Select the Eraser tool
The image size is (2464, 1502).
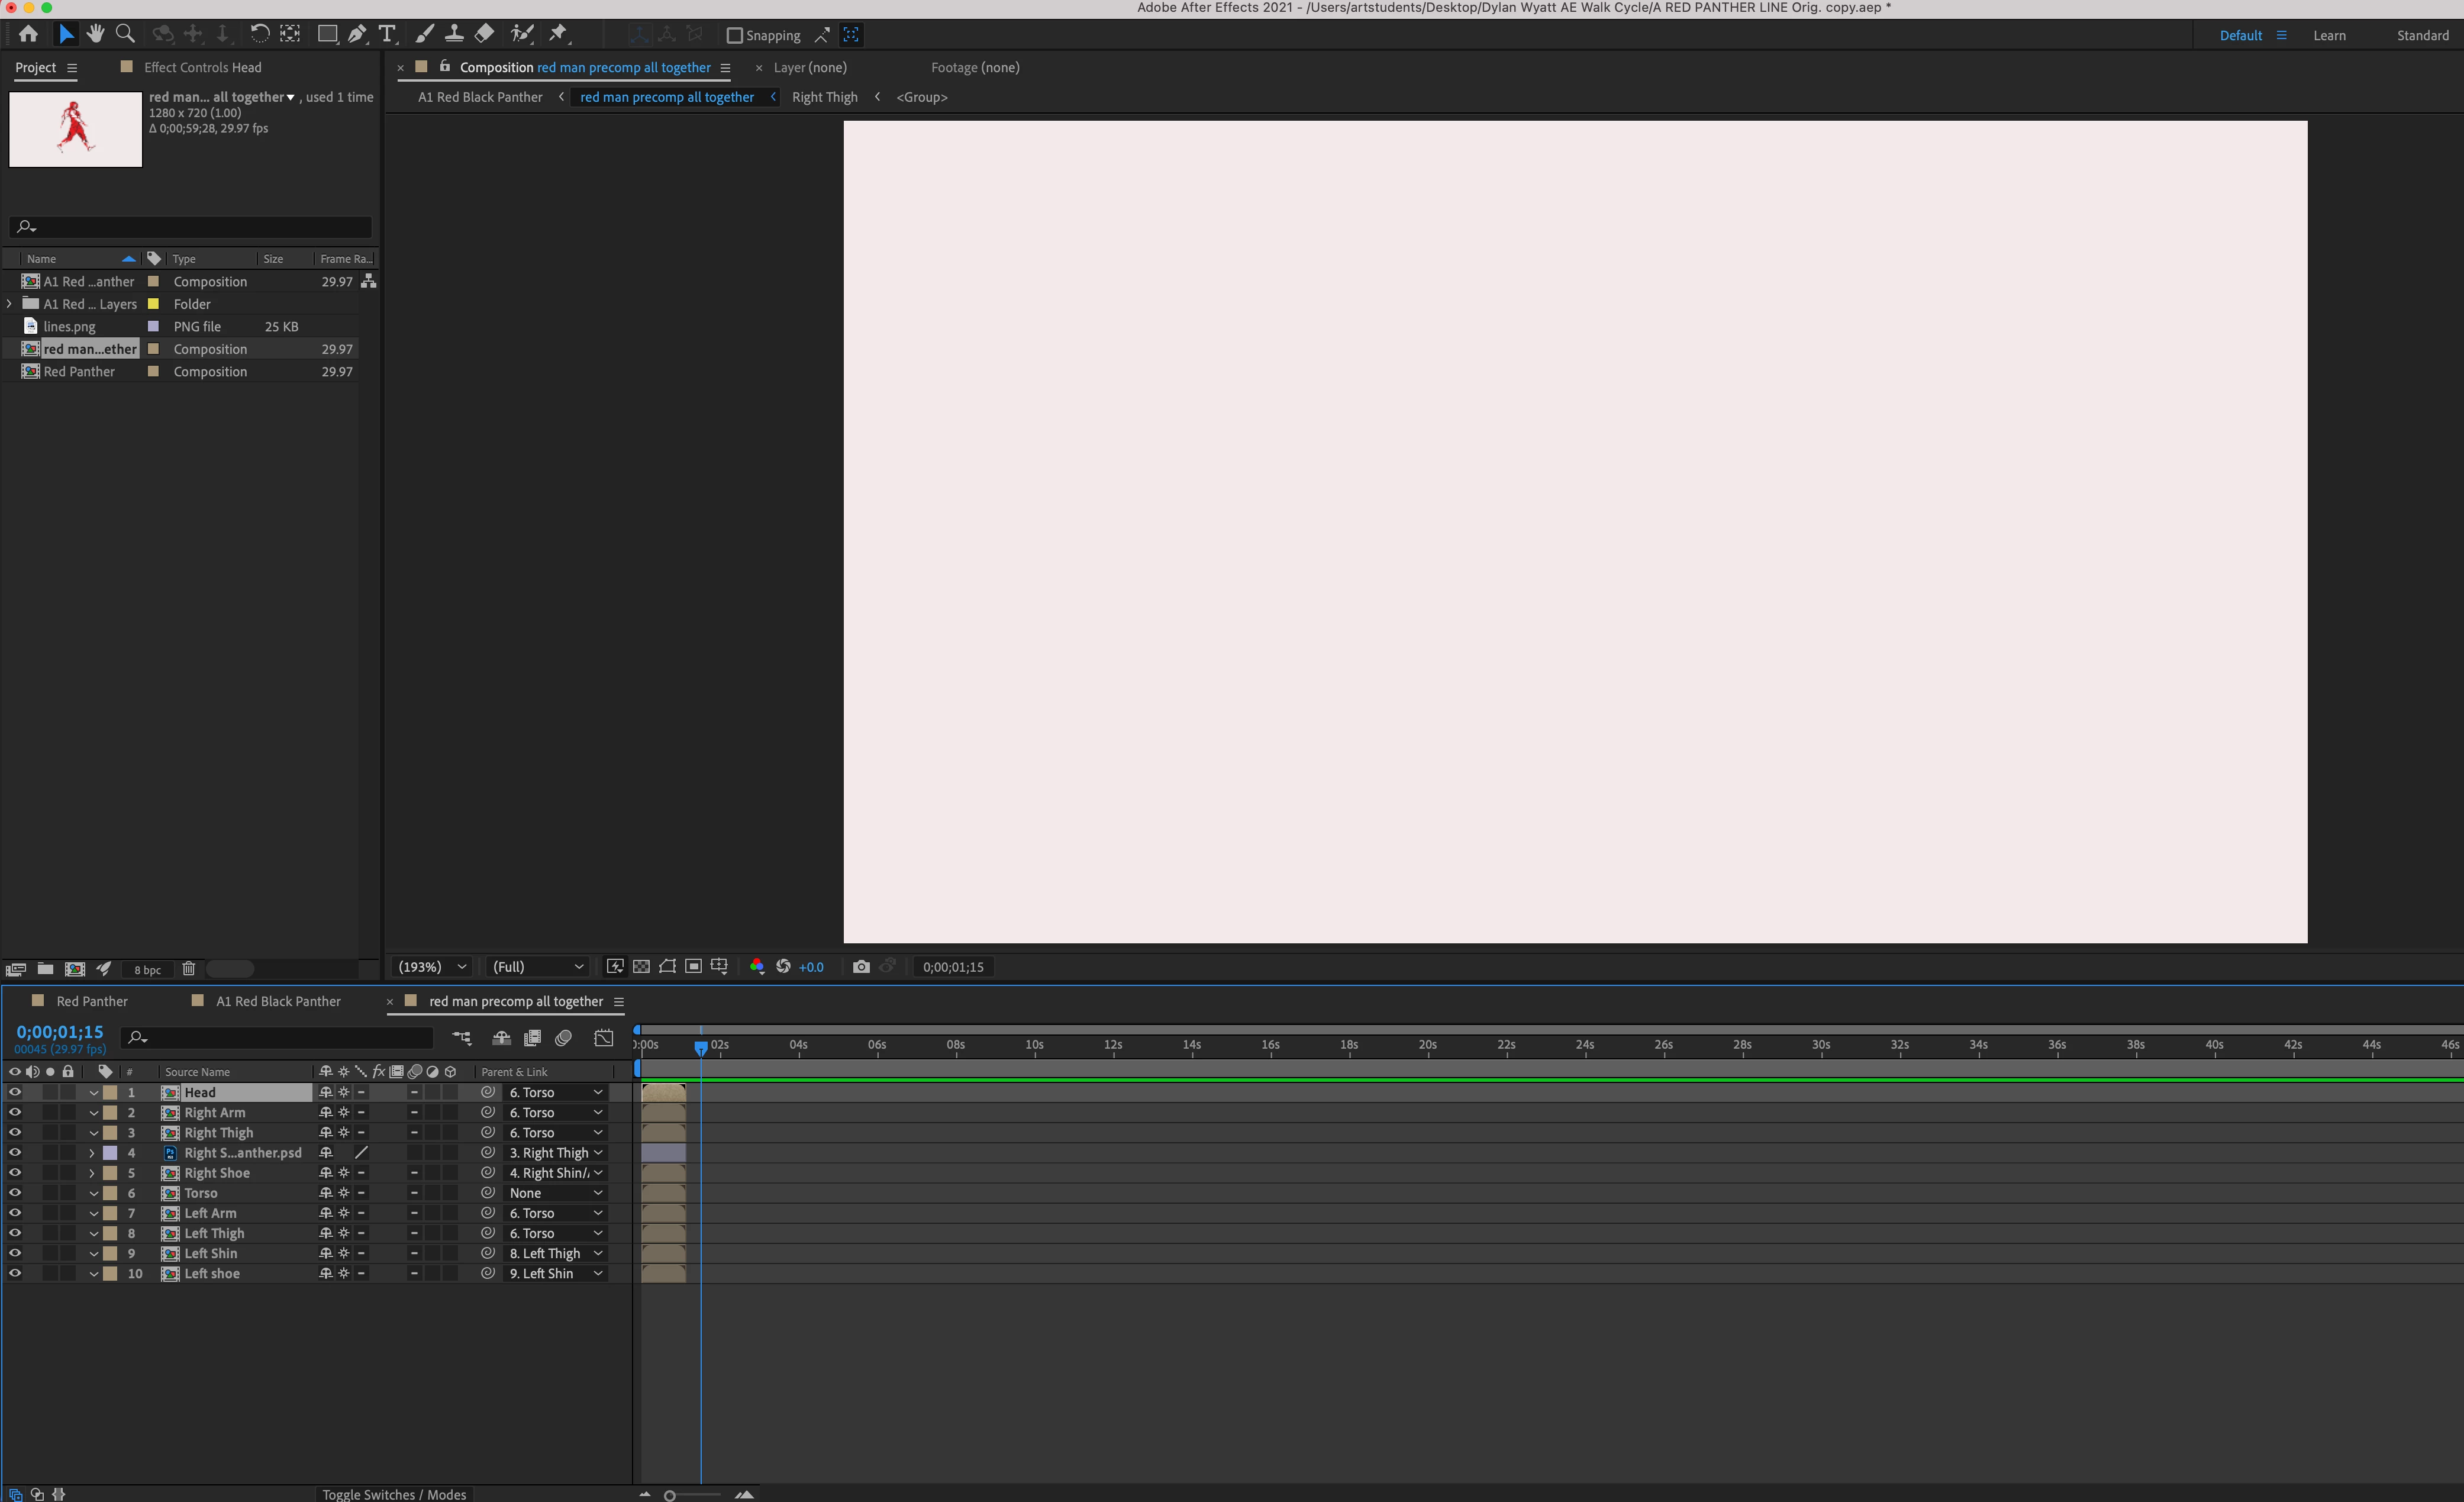pos(484,34)
